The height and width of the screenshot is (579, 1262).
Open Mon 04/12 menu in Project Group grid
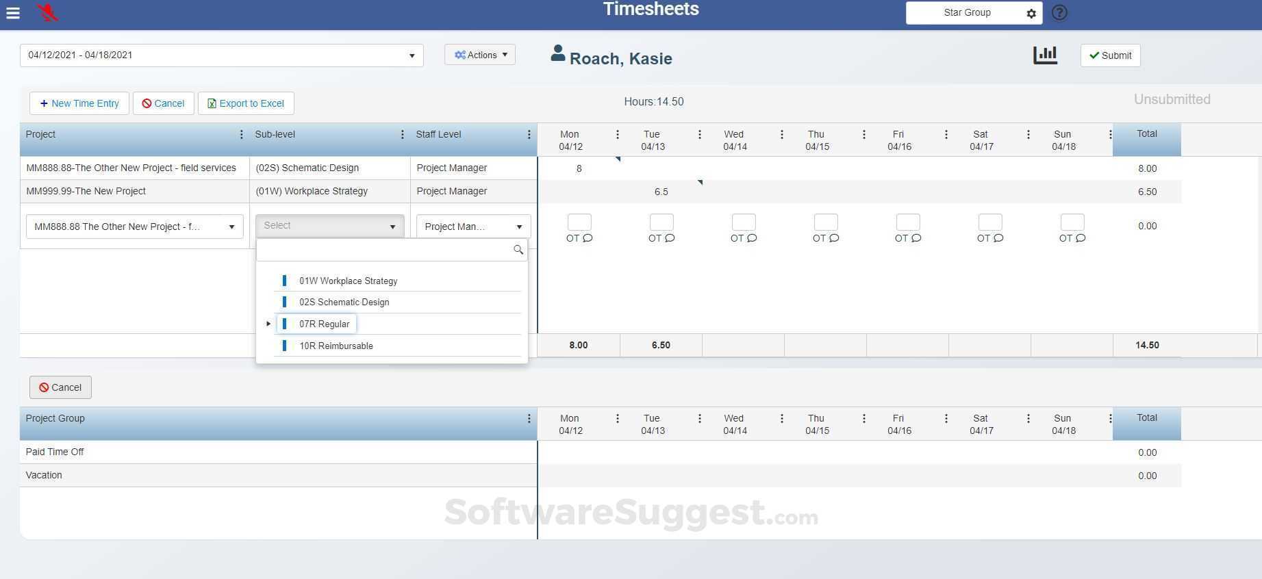pyautogui.click(x=617, y=419)
